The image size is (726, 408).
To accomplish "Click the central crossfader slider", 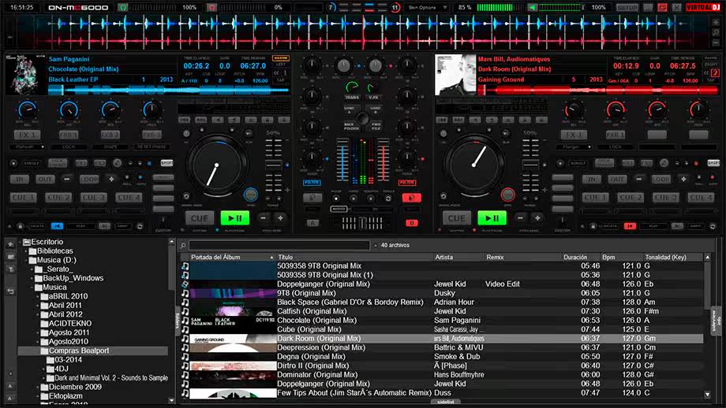I will (x=362, y=223).
